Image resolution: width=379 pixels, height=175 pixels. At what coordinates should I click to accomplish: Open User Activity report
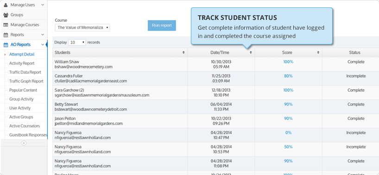tap(20, 108)
